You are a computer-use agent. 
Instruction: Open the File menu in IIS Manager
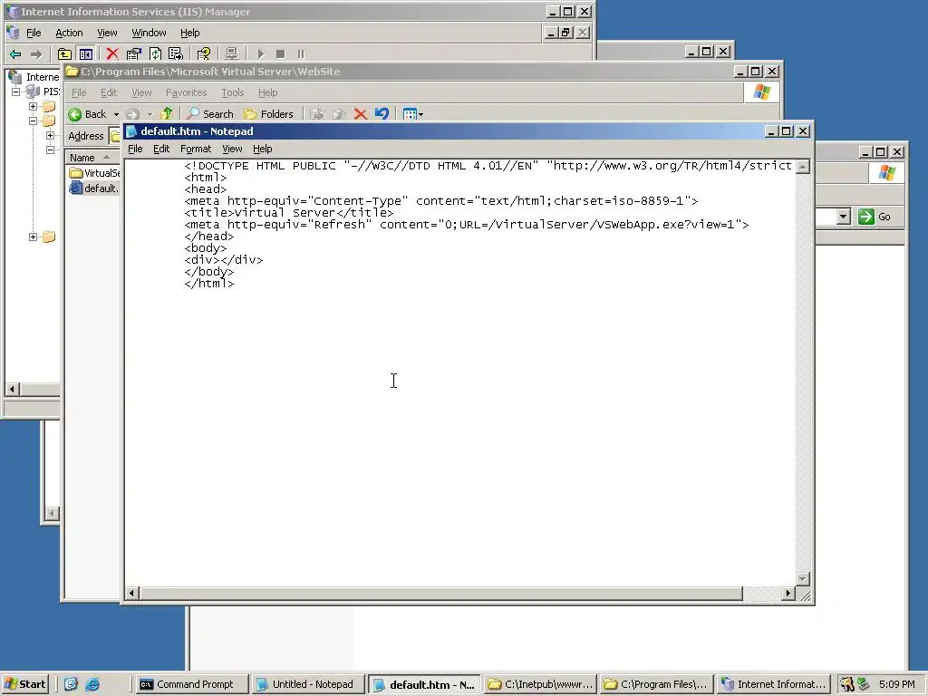pyautogui.click(x=34, y=33)
